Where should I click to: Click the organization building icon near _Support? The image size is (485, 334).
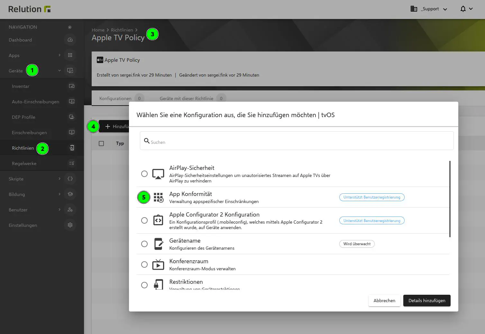[414, 9]
